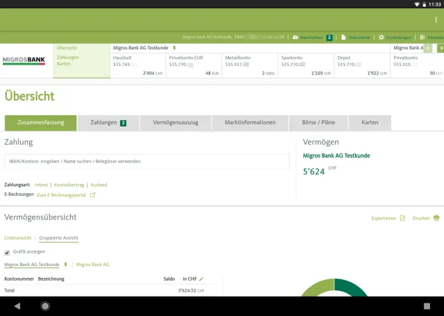
Task: Click the pin icon beside the Migros Bank AG Testkunde header
Action: point(174,48)
